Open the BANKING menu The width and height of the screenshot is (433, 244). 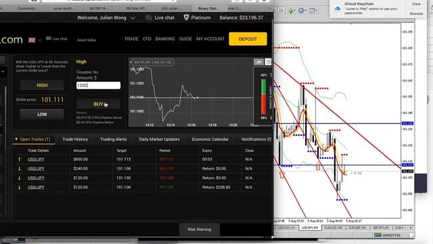165,39
